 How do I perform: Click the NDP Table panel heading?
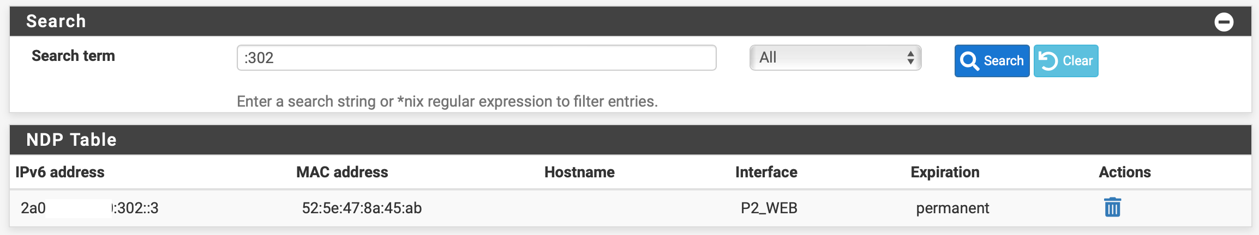coord(71,140)
